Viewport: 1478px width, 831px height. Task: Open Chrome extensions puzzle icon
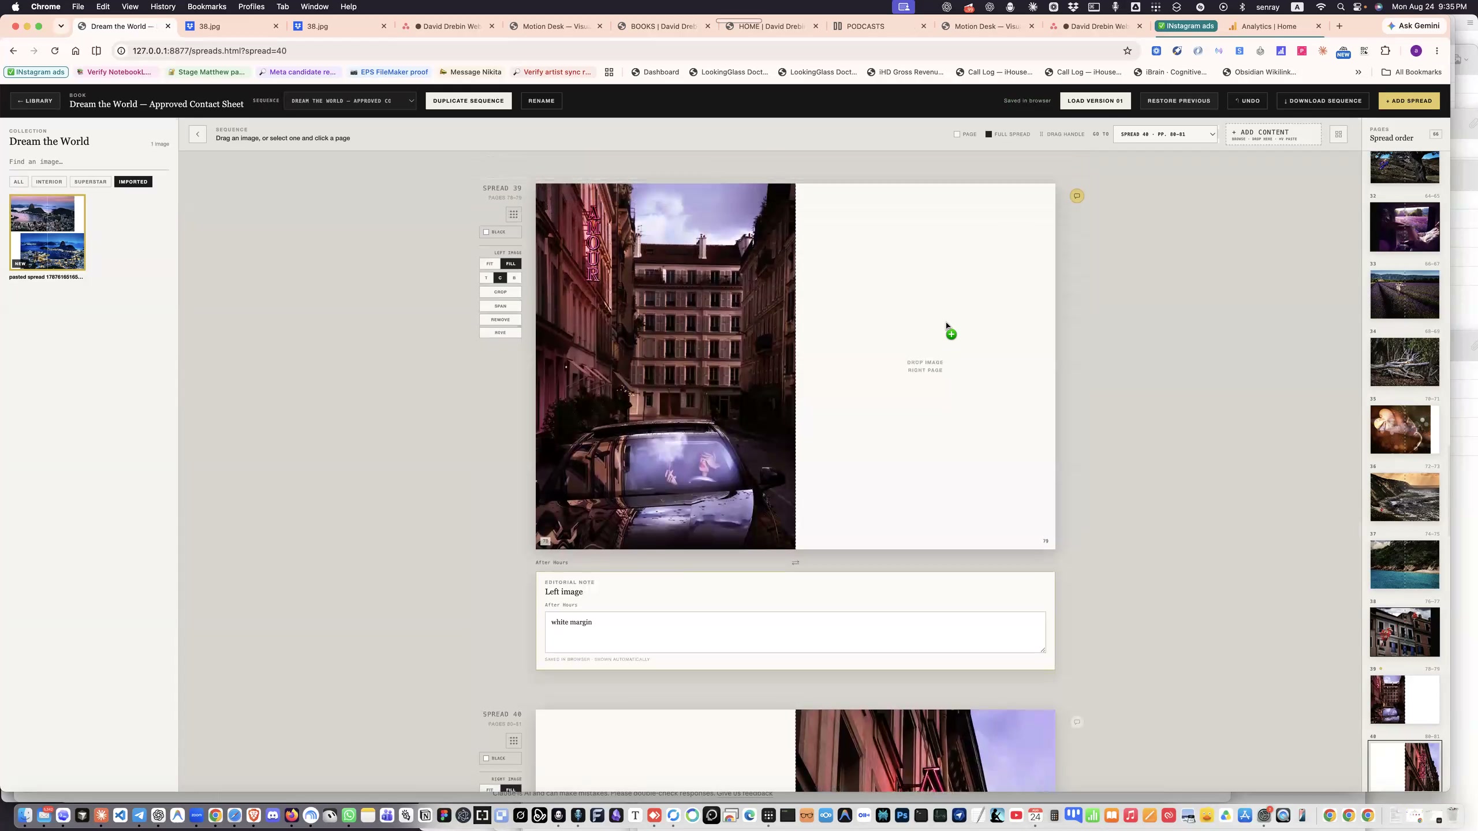coord(1385,51)
